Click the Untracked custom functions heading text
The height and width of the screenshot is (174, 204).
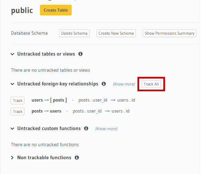[x=49, y=128]
